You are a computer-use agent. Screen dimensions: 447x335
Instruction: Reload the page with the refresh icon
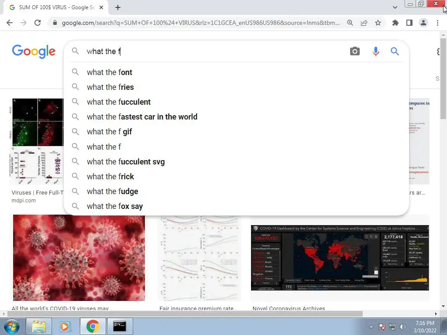38,23
